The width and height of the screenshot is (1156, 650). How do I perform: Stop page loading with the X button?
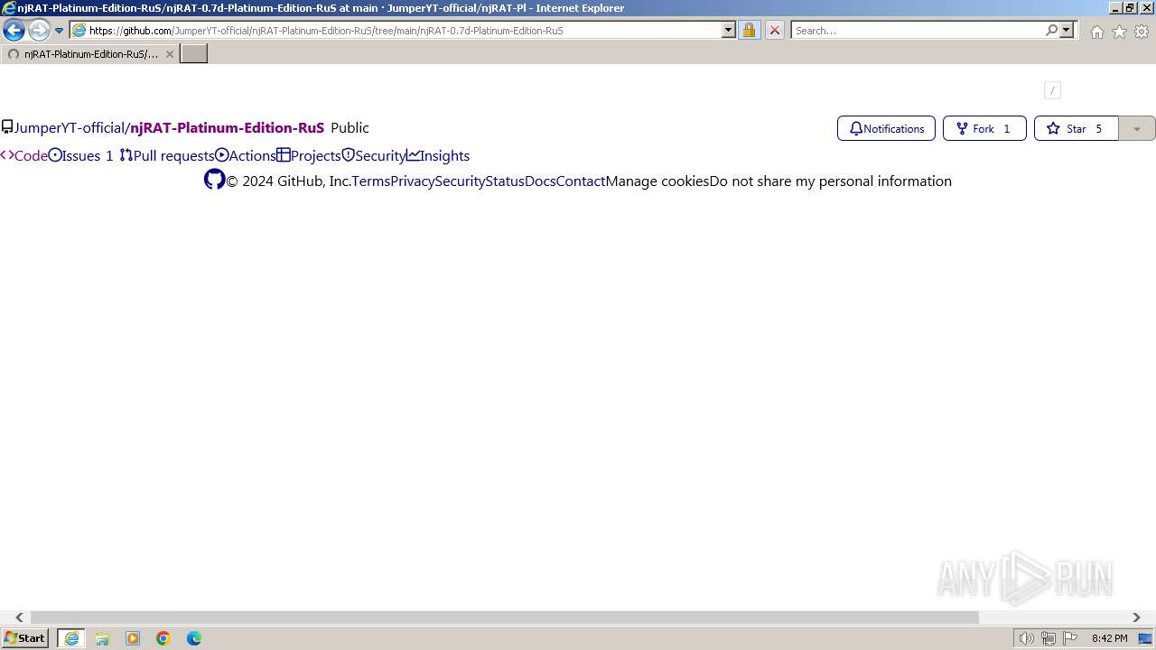click(x=775, y=31)
